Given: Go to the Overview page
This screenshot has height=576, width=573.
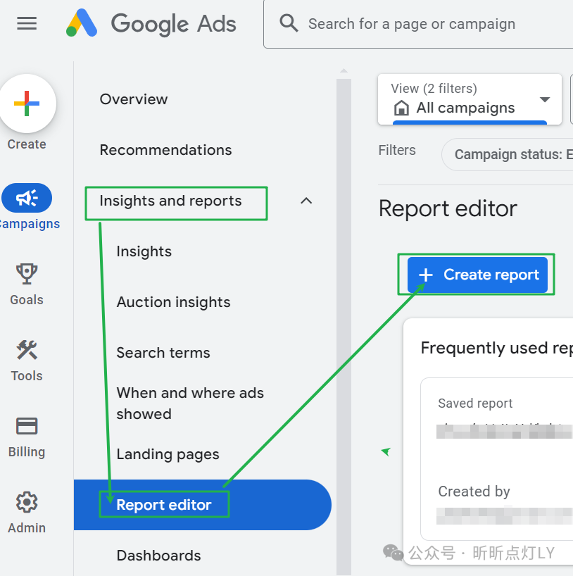Looking at the screenshot, I should [x=134, y=99].
